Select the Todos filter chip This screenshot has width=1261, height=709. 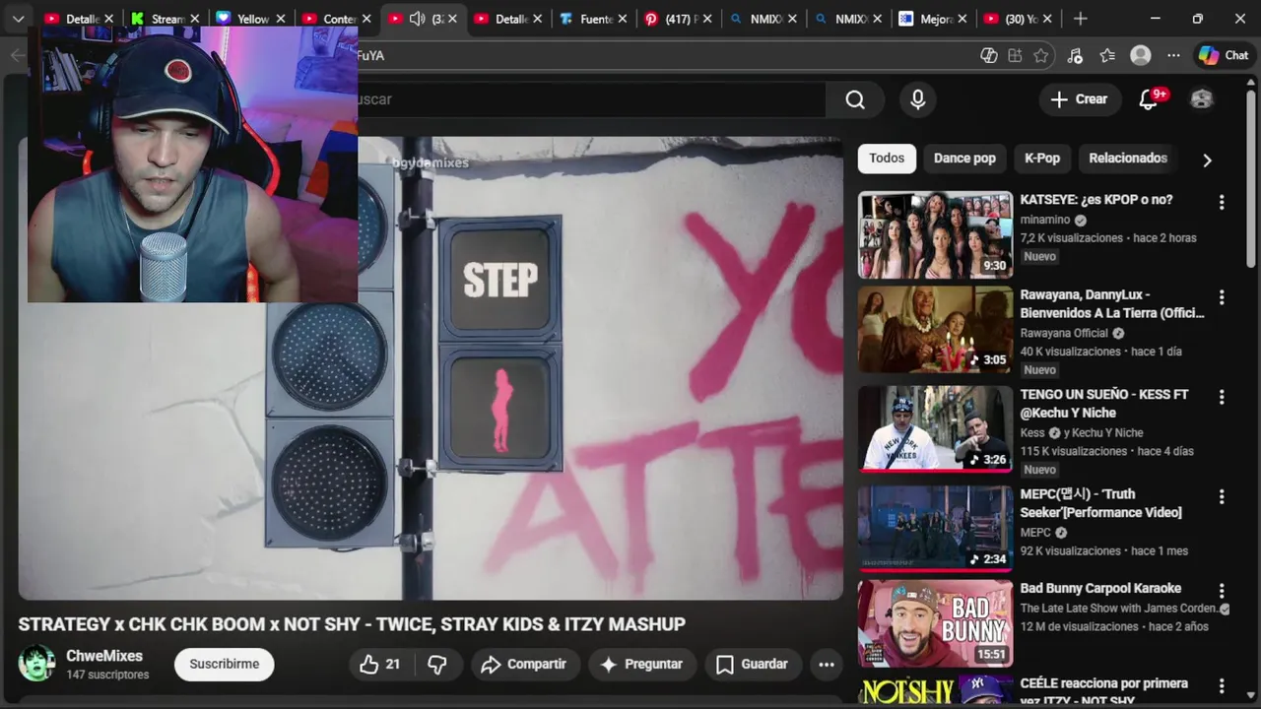[x=887, y=158]
